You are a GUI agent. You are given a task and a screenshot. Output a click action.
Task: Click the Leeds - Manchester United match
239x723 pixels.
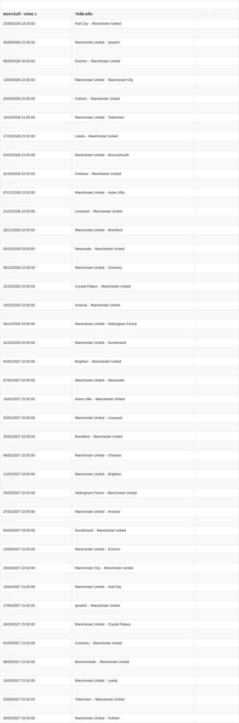click(x=96, y=136)
